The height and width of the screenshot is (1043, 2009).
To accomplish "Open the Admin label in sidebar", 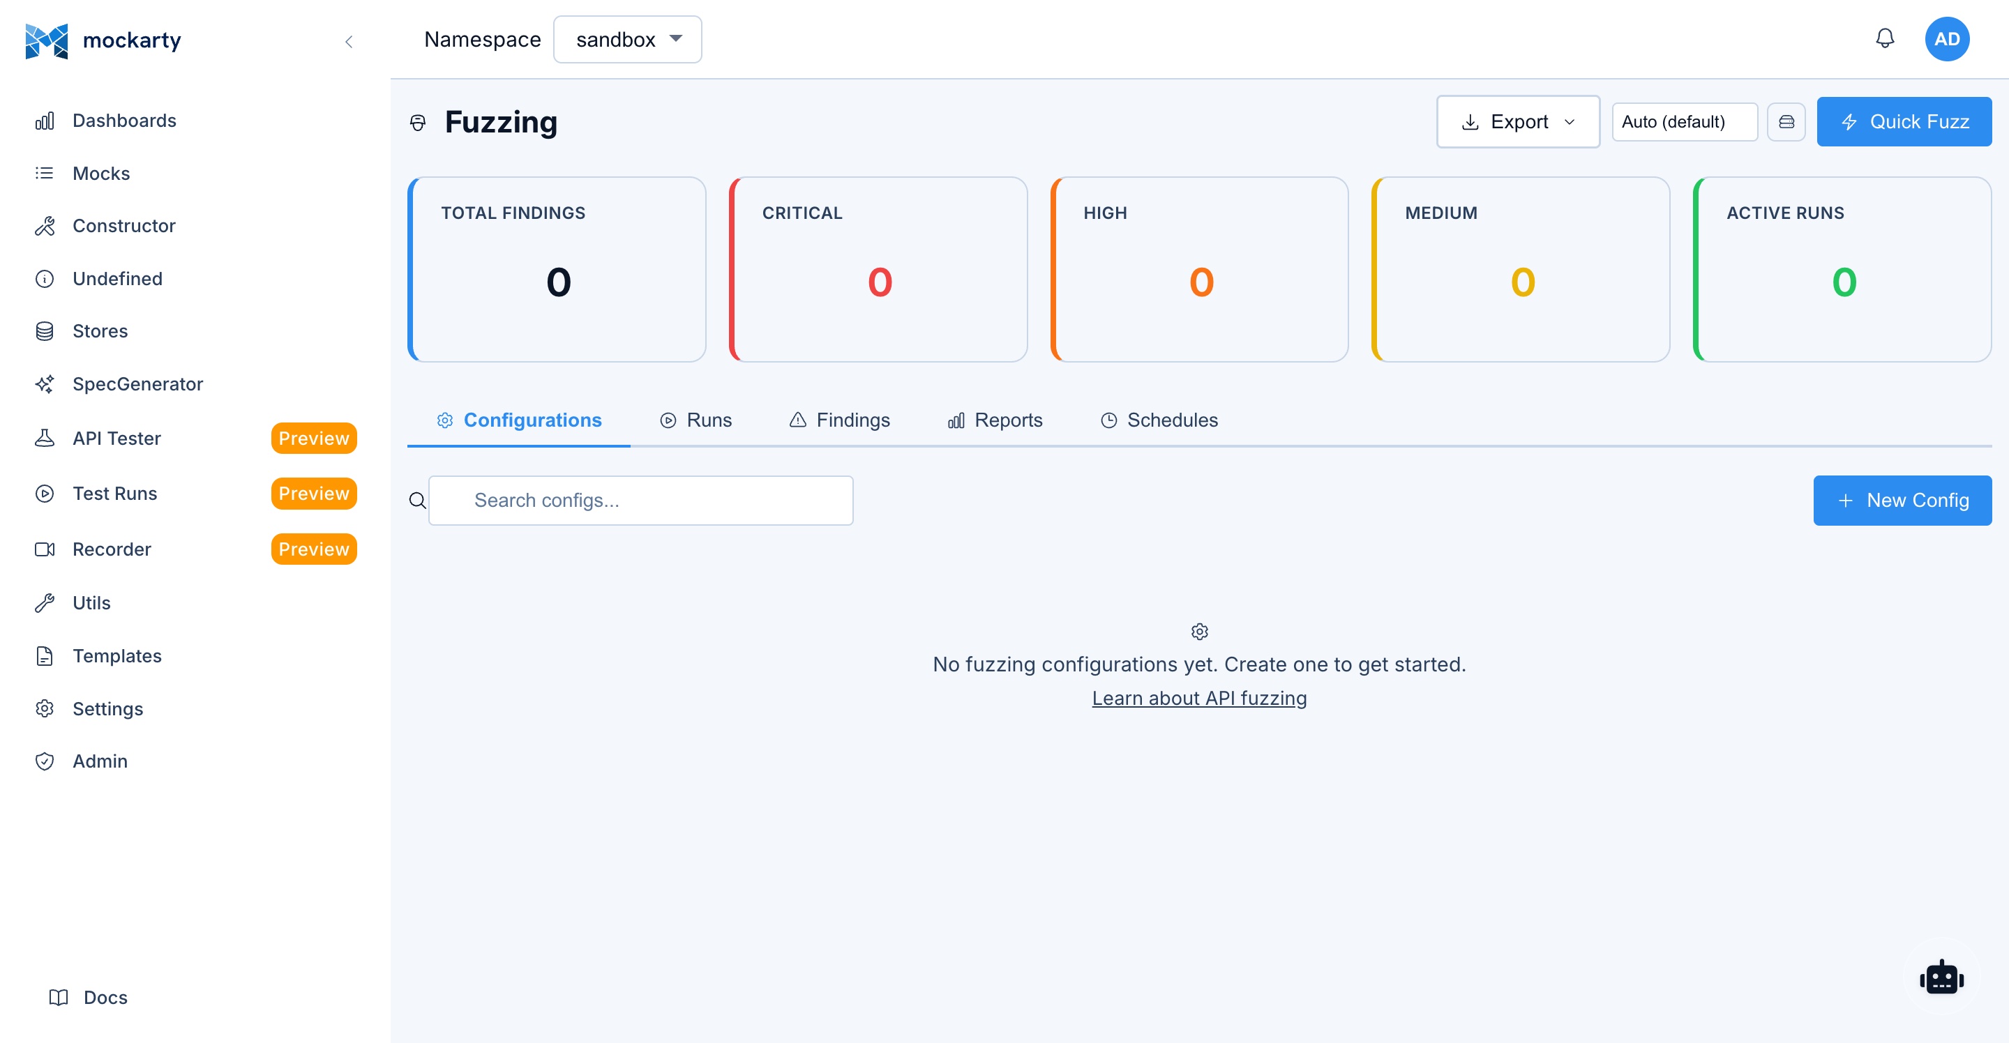I will coord(100,761).
